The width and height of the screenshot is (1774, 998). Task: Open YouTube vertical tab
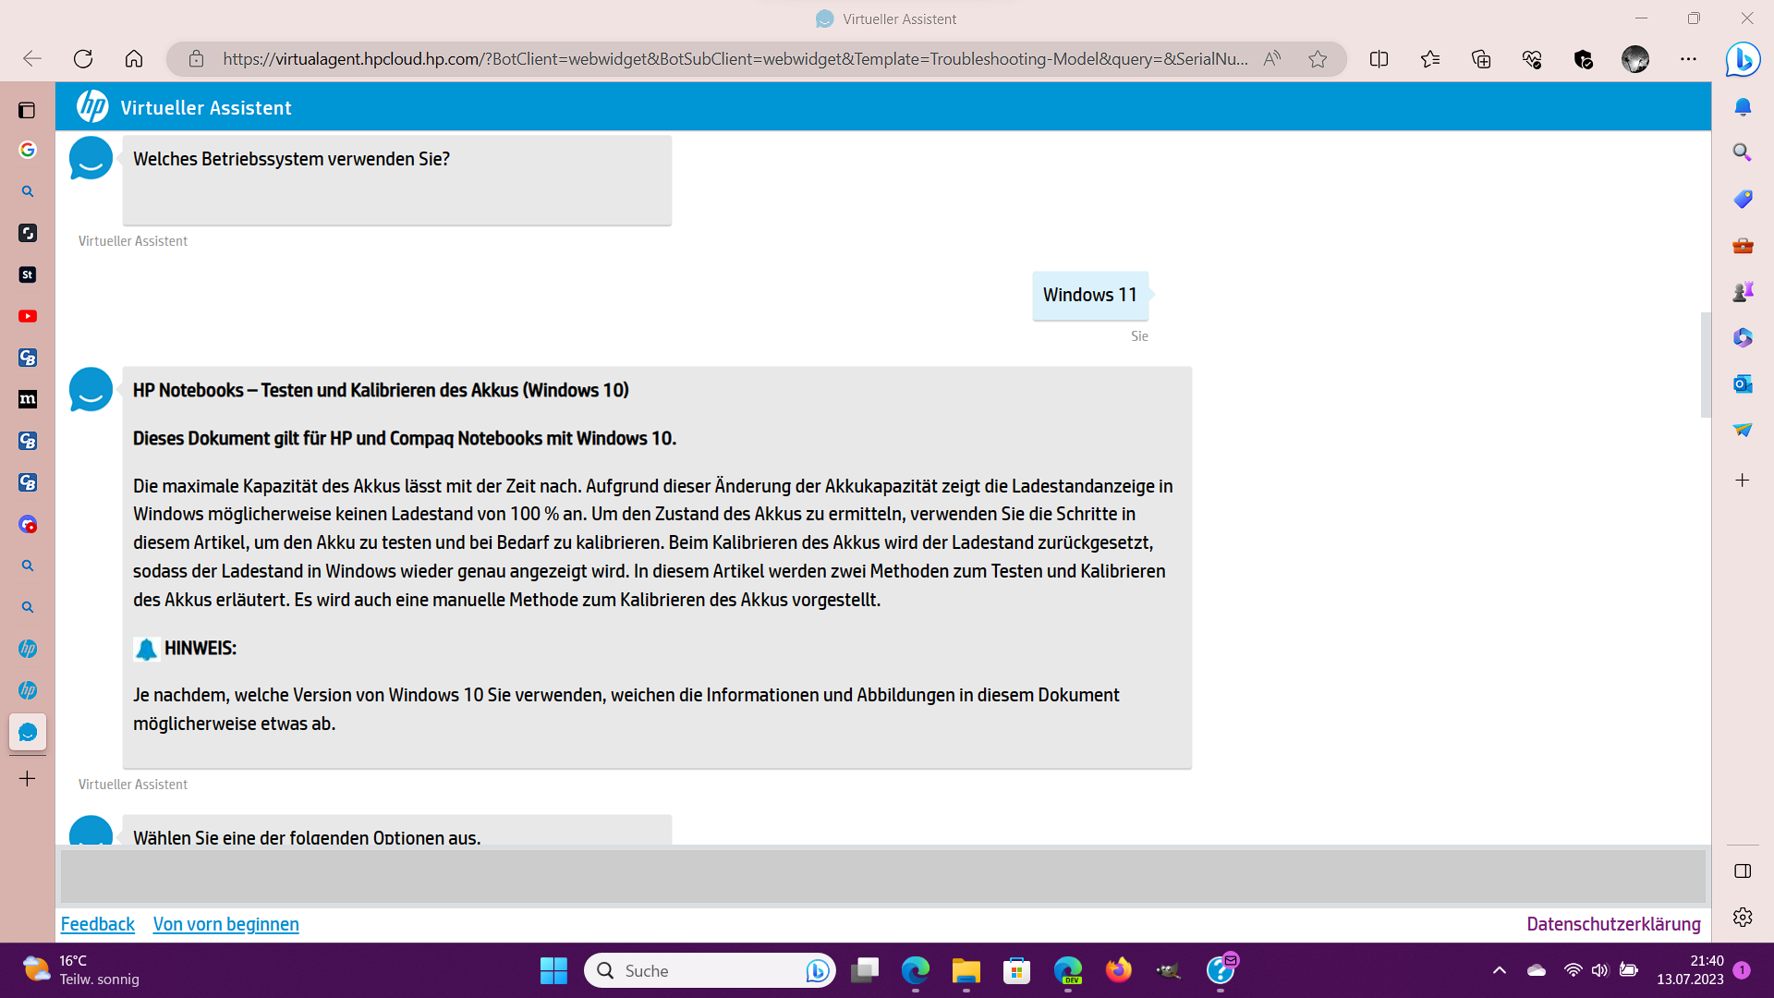(28, 316)
